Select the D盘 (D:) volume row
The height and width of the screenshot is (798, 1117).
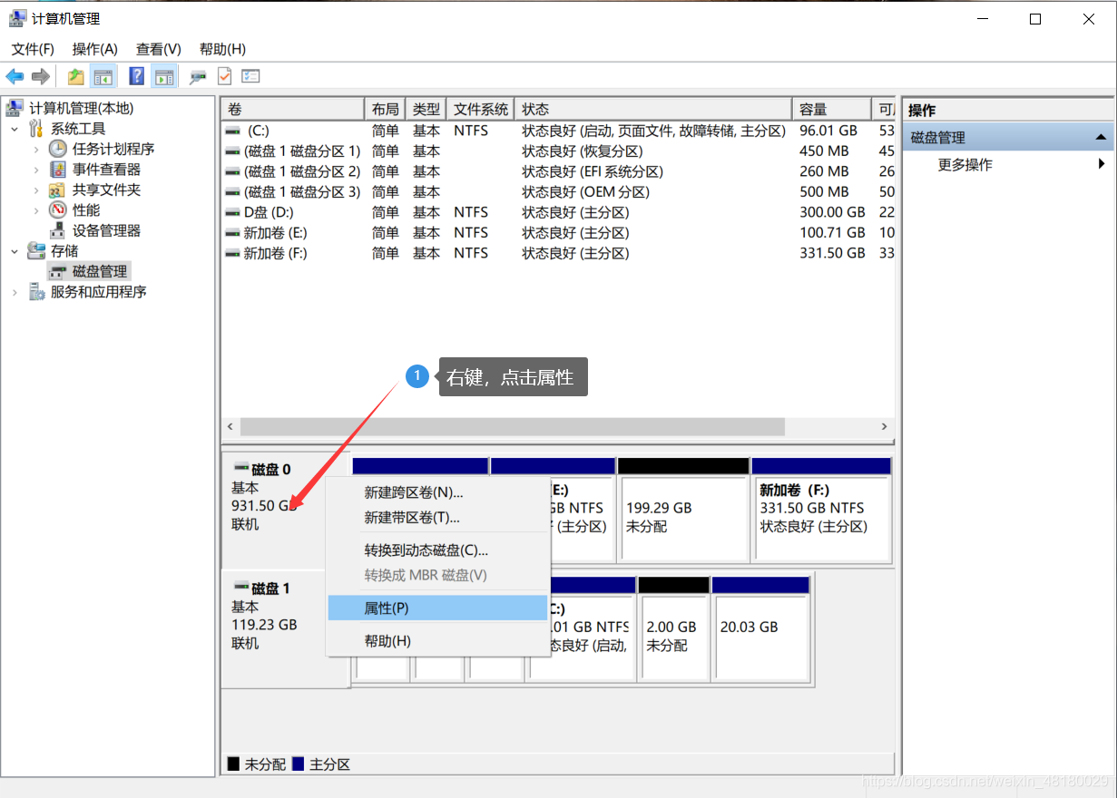tap(557, 212)
